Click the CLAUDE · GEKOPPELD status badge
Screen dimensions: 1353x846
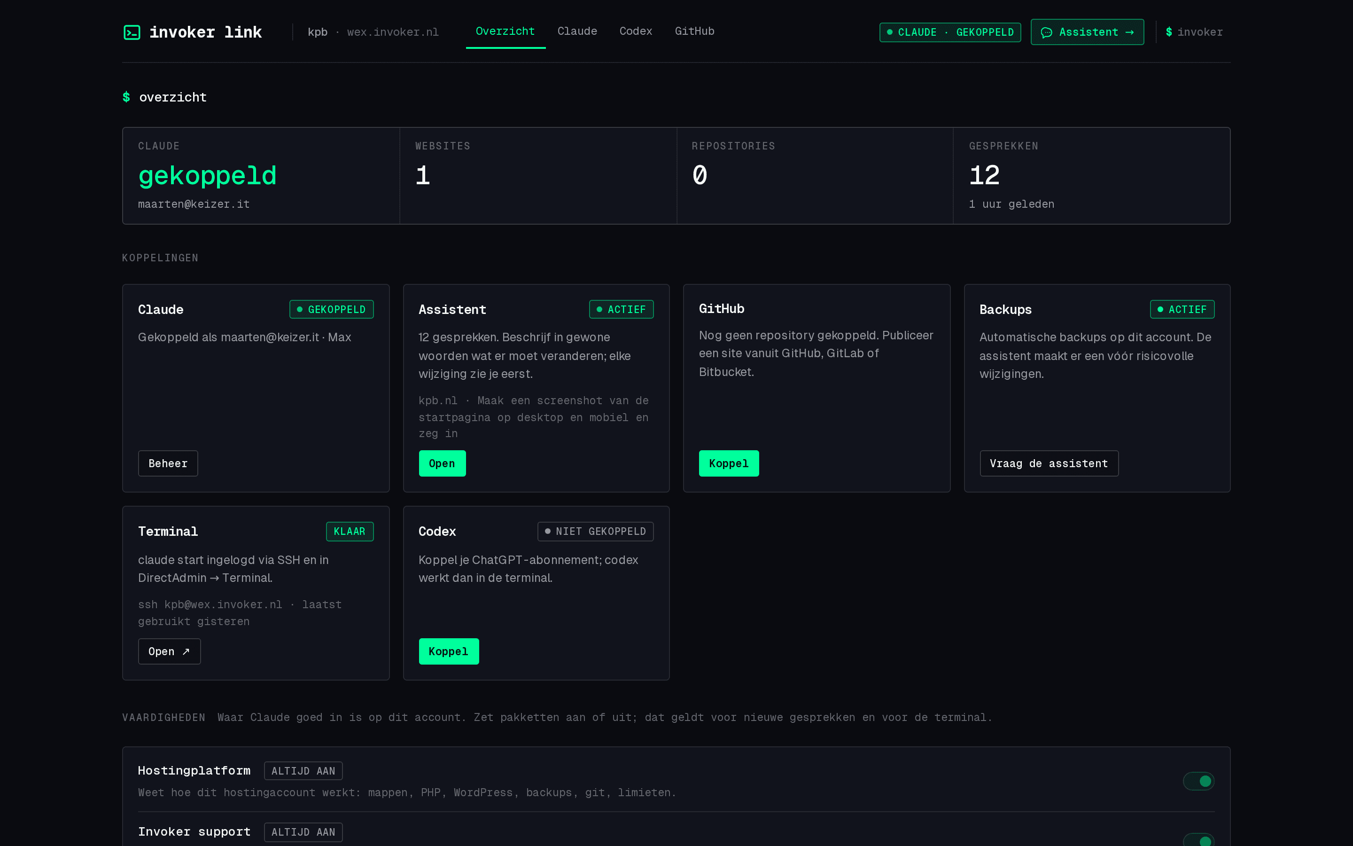tap(950, 32)
